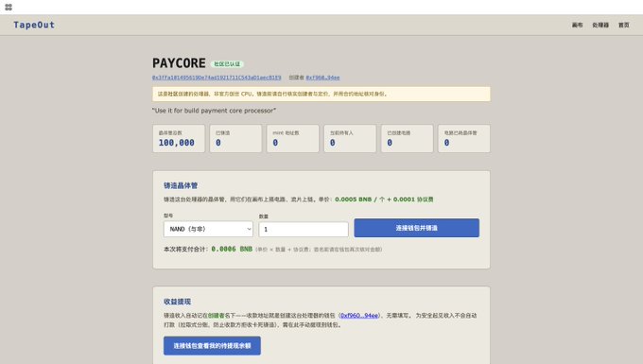Click the "0.0006 BNB" total payment amount

pyautogui.click(x=232, y=249)
